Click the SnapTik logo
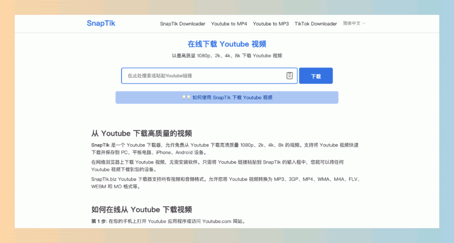 coord(101,23)
